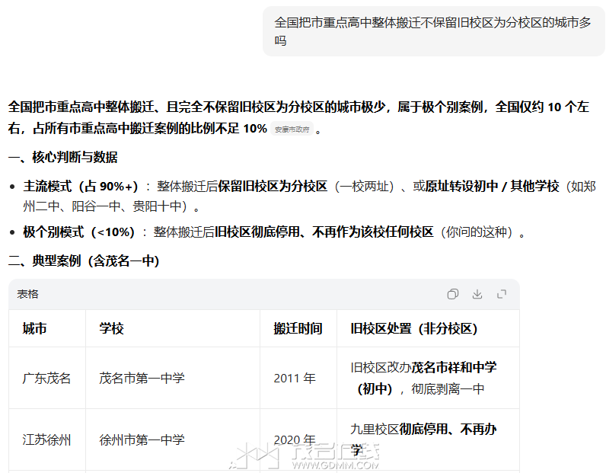Click the 广东茂名 table cell
The height and width of the screenshot is (473, 606).
pyautogui.click(x=46, y=378)
